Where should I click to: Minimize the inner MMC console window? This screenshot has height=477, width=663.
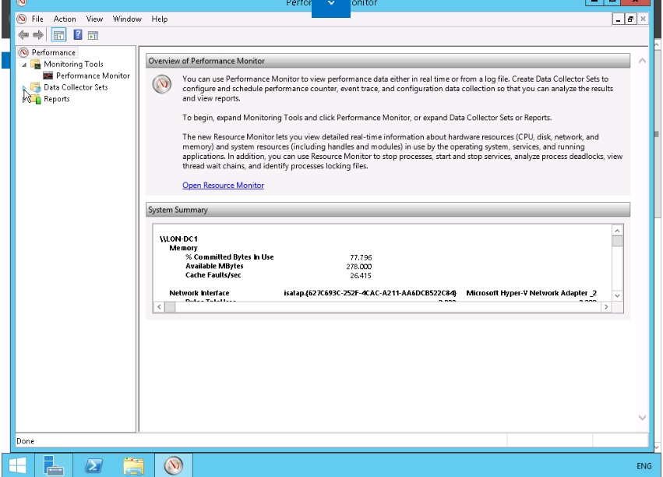point(618,19)
